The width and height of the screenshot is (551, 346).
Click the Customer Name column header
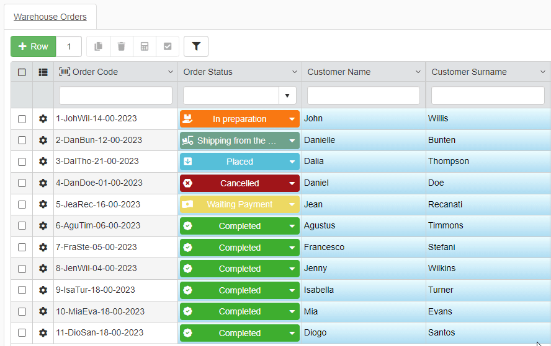coord(339,72)
